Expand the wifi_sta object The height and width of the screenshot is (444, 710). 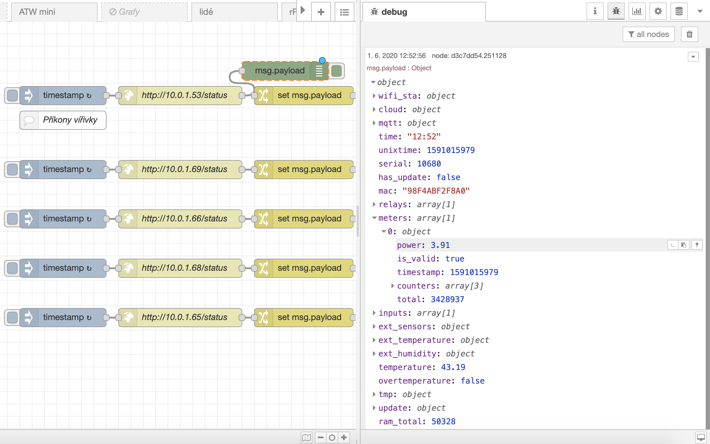374,96
